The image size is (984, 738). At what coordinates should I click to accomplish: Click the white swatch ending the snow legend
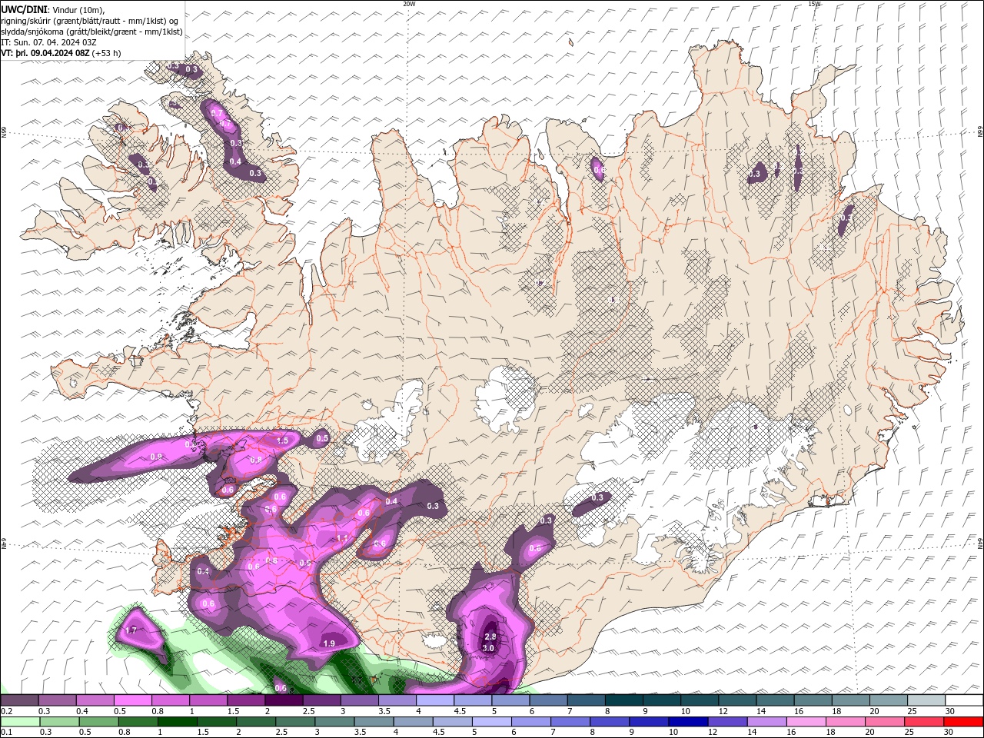click(964, 700)
